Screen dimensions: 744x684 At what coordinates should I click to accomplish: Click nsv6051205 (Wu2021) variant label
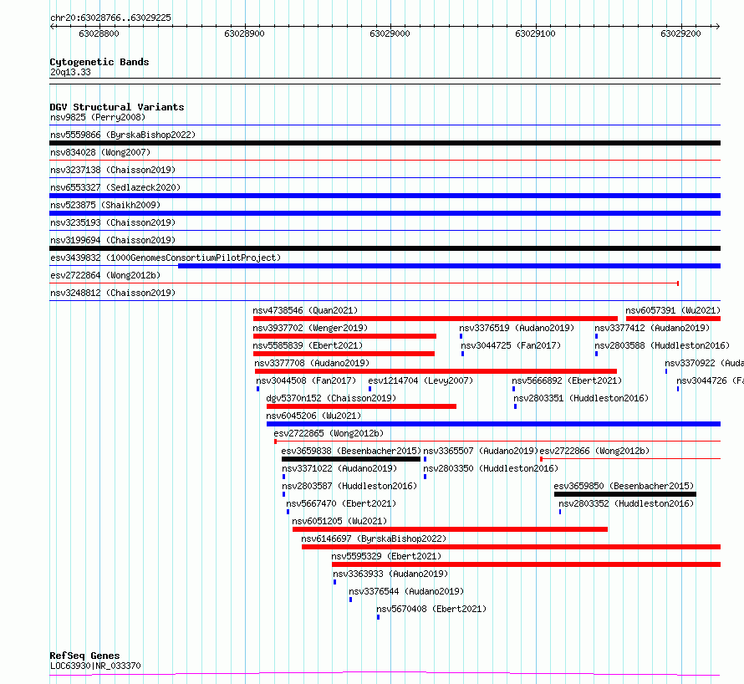tap(339, 521)
